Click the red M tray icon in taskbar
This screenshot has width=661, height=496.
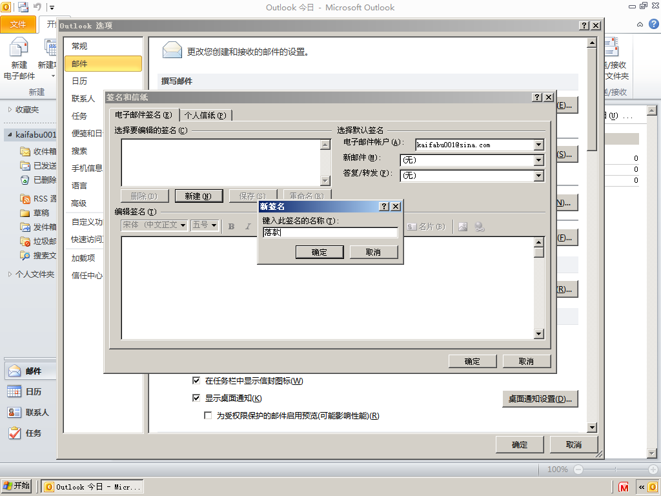(624, 487)
